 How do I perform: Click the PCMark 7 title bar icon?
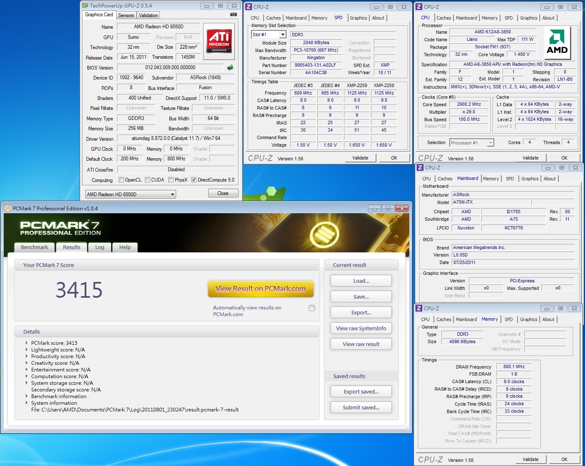click(7, 209)
